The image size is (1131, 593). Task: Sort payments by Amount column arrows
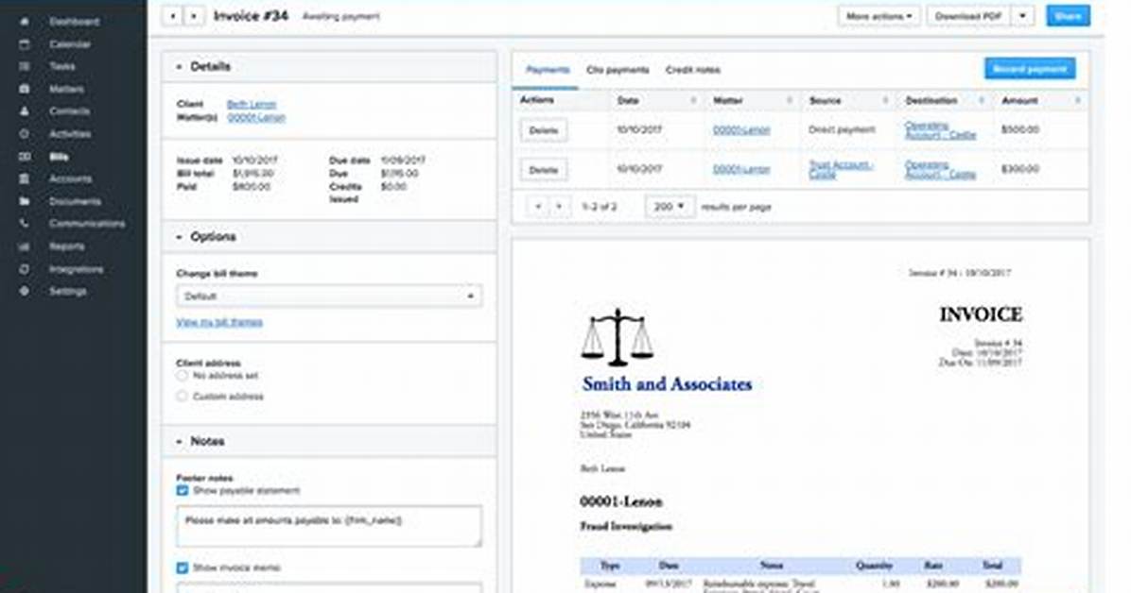point(1078,101)
